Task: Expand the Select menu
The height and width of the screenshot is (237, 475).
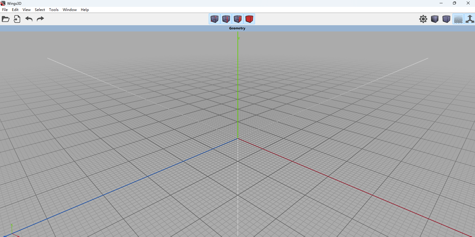Action: 40,10
